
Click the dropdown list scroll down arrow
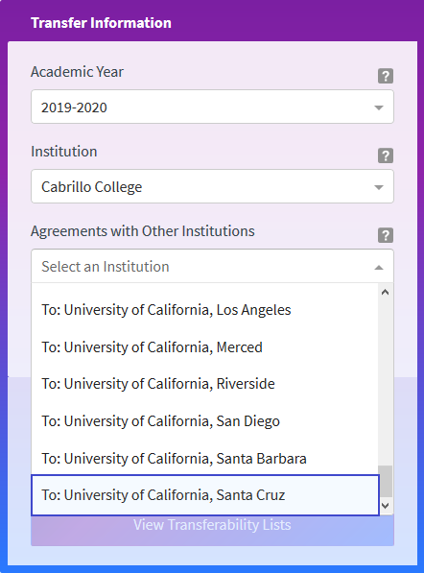tap(385, 506)
